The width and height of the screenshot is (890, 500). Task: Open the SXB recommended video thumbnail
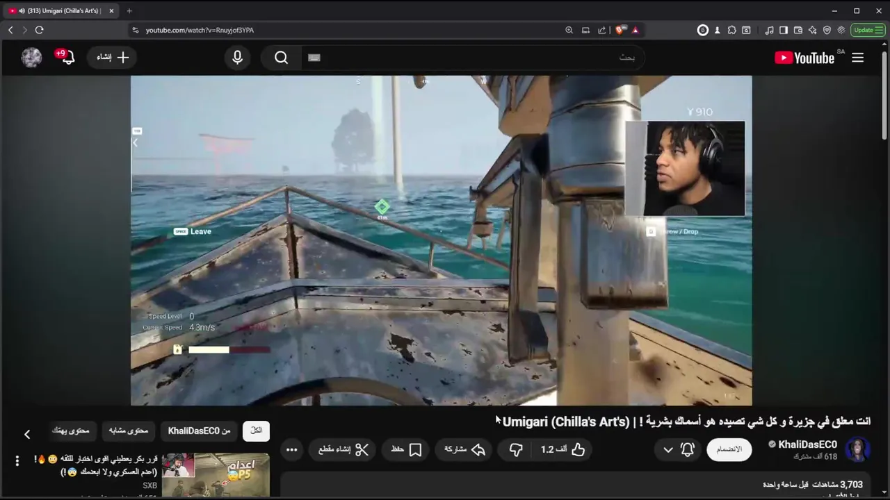point(216,476)
